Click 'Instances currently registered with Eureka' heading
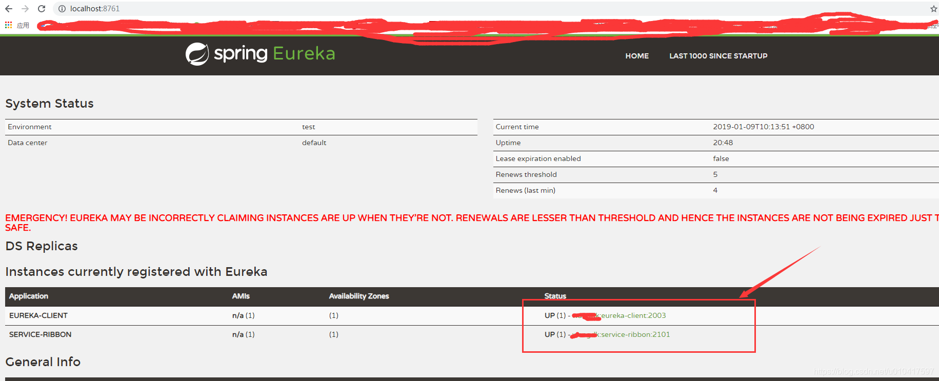Viewport: 939px width, 381px height. click(x=136, y=272)
